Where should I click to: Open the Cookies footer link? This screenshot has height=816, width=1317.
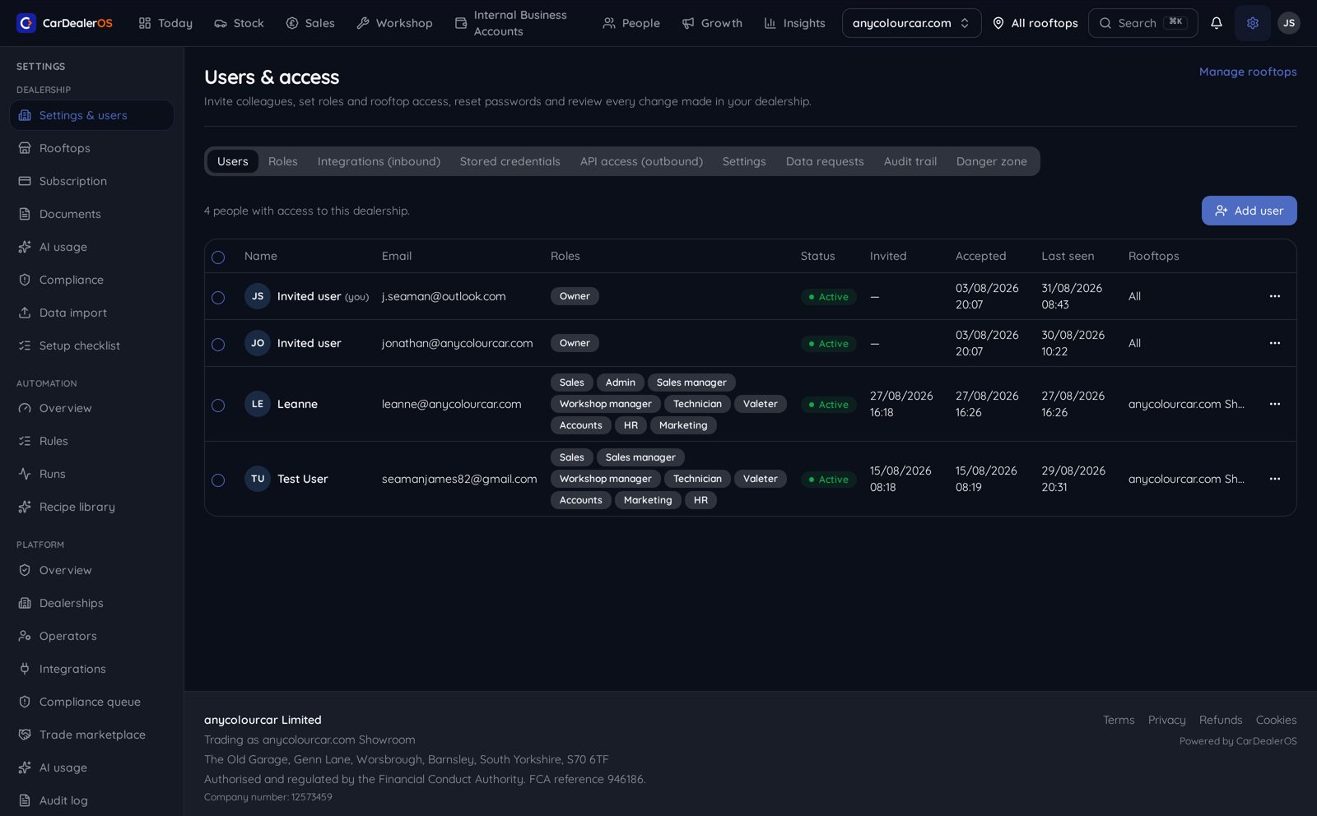point(1276,720)
